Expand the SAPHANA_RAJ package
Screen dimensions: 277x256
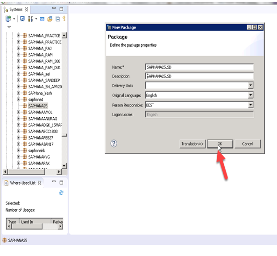coord(18,48)
